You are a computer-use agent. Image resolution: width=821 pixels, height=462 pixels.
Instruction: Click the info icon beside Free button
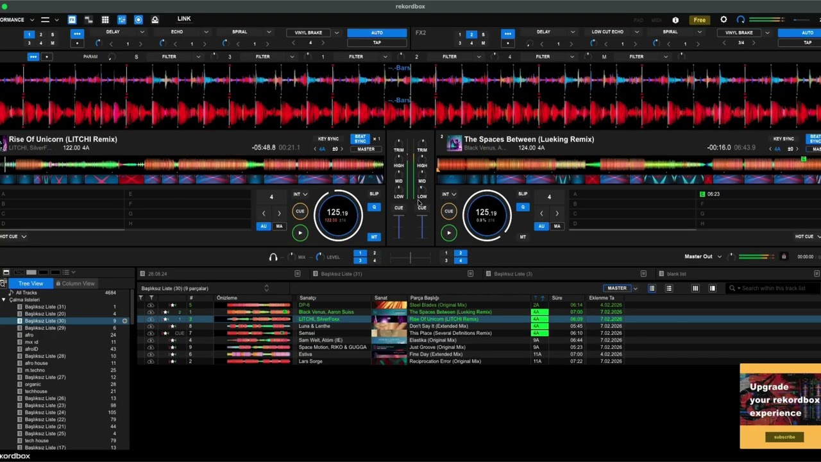[675, 20]
